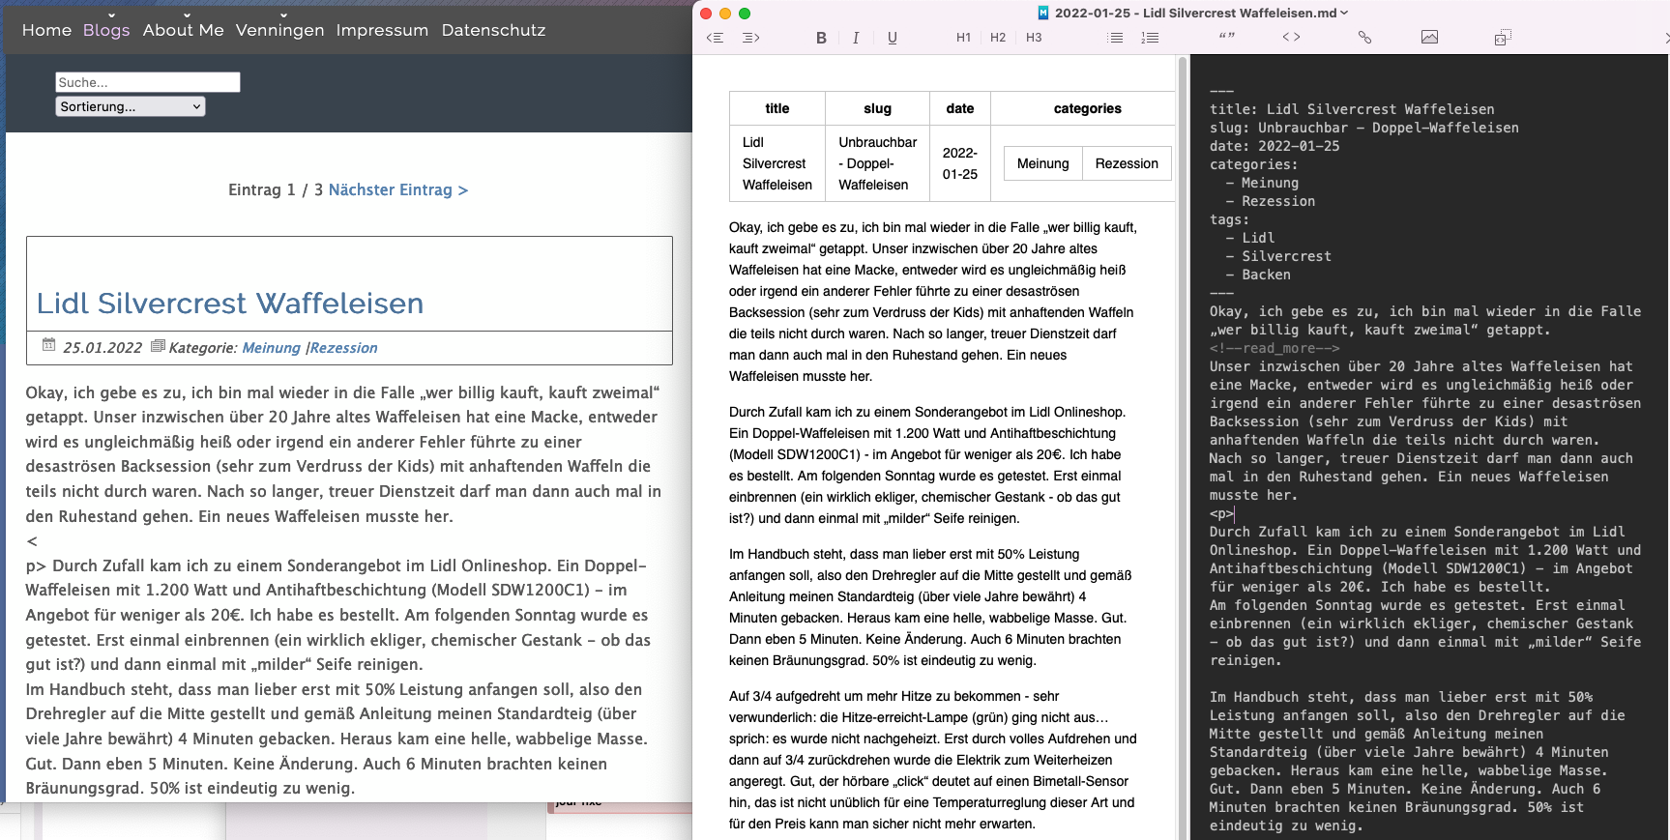Open the Lidl Silvercrest Waffeleisen blog title
1670x840 pixels.
[230, 304]
